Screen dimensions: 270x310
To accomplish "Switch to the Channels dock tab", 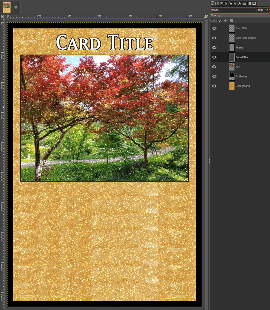I will click(217, 3).
